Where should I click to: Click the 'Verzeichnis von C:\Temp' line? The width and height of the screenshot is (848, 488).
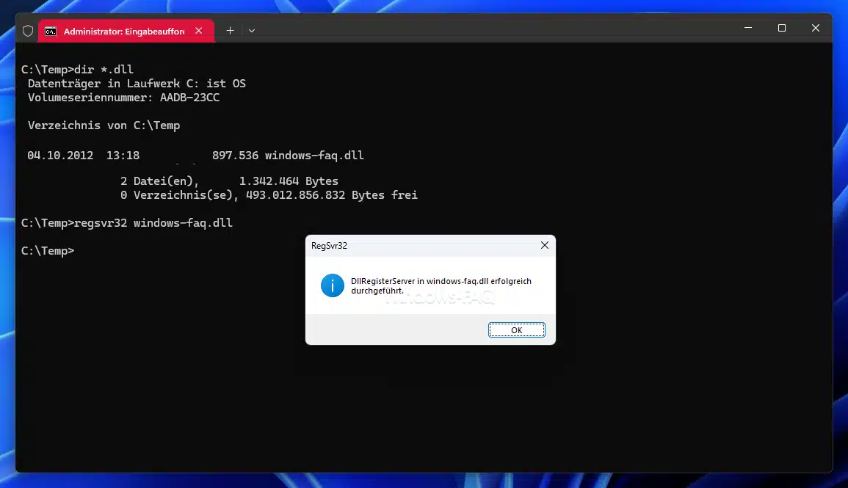point(104,125)
